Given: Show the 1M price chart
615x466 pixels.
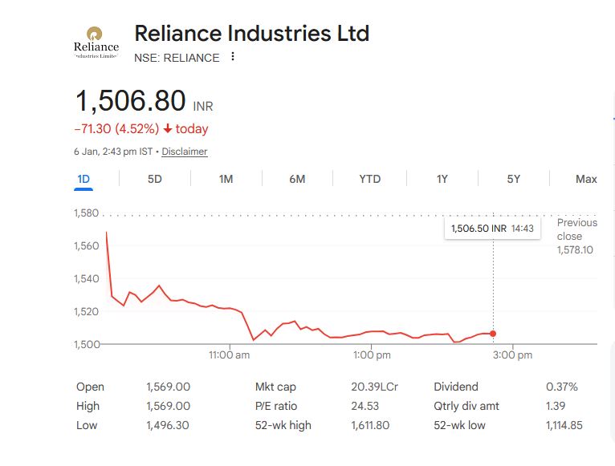Looking at the screenshot, I should pyautogui.click(x=226, y=179).
